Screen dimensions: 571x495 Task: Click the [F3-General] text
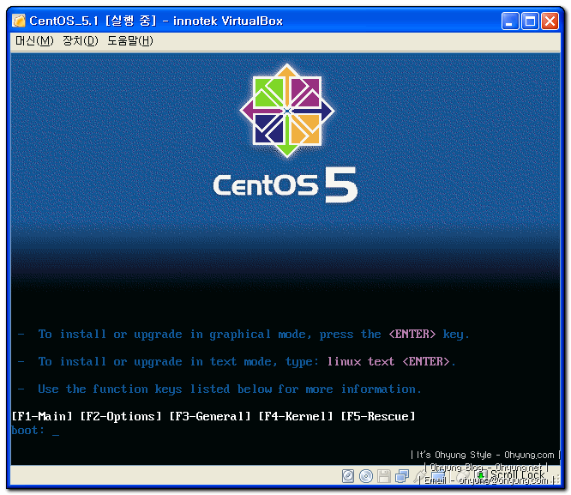pos(210,416)
